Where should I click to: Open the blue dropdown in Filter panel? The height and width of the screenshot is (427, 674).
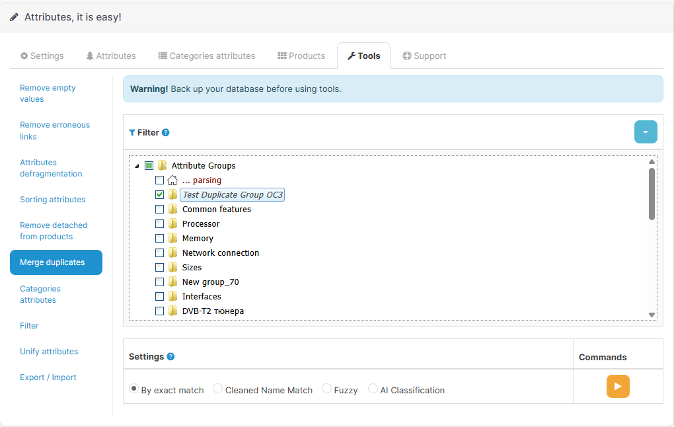(646, 132)
